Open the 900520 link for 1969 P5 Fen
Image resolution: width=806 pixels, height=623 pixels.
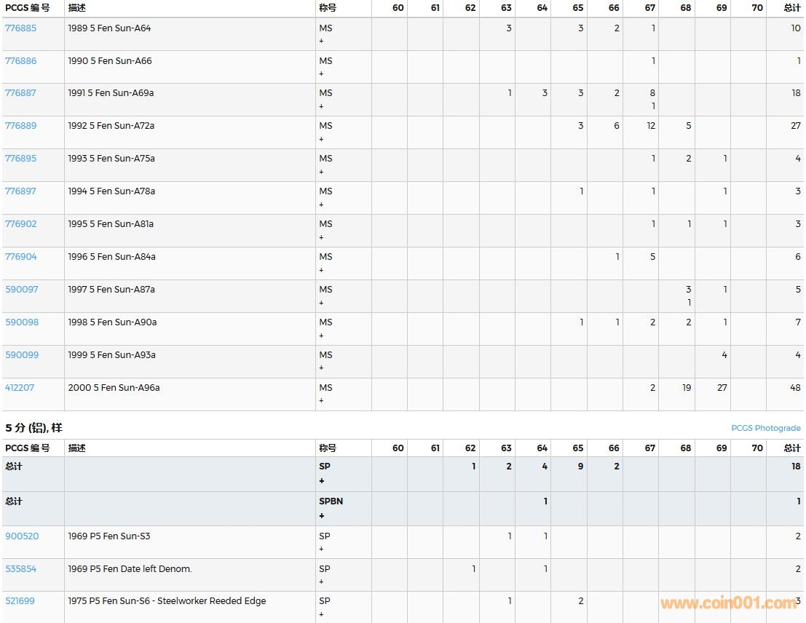pos(22,536)
